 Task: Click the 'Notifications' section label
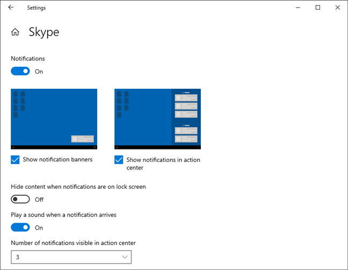pos(28,59)
